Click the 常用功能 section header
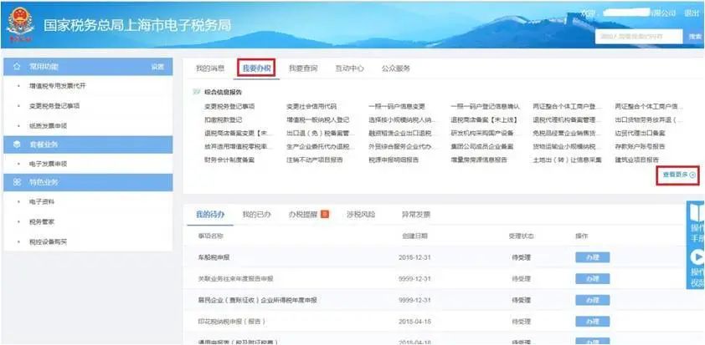Screen dimensions: 705x345 coord(88,66)
